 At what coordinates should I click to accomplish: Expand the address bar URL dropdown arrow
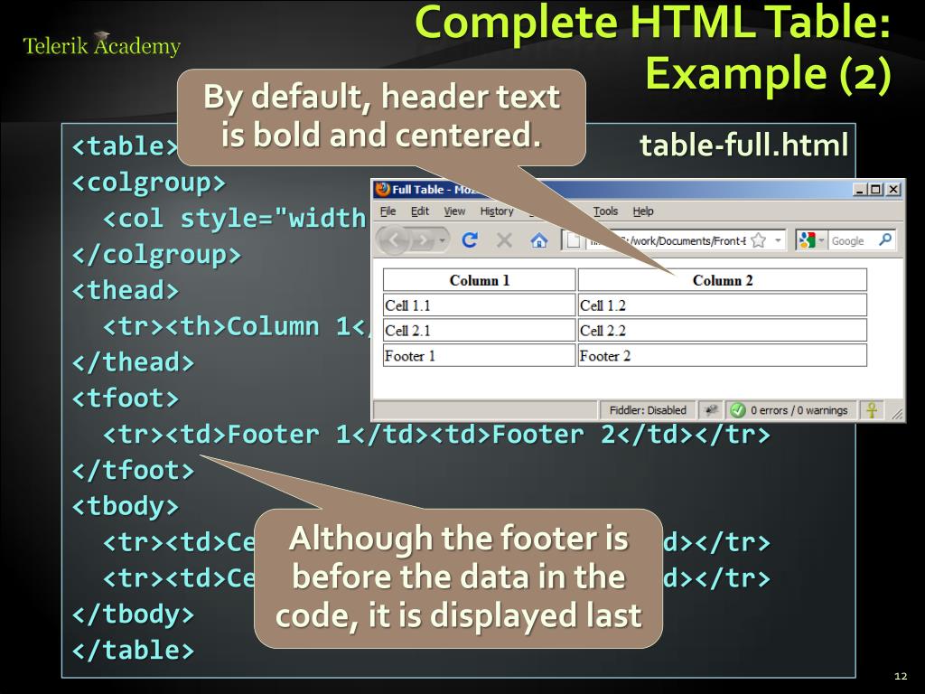(x=778, y=240)
